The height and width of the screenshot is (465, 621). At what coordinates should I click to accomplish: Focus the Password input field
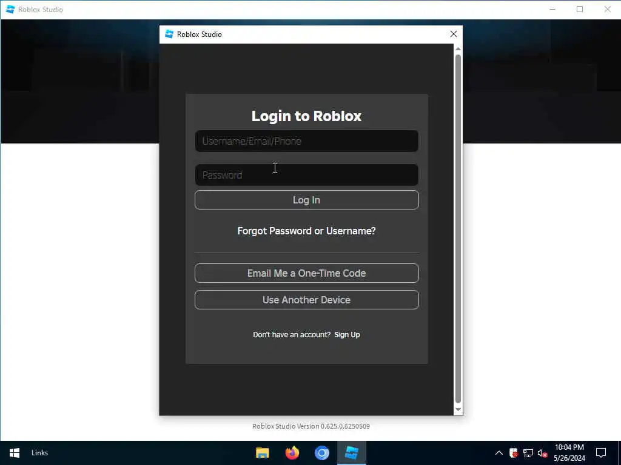306,175
